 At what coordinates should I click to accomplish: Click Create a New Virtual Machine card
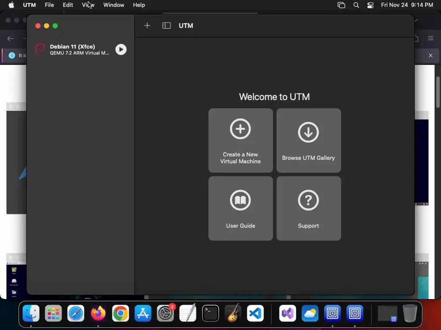[240, 141]
